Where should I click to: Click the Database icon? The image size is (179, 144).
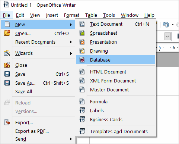[82, 60]
